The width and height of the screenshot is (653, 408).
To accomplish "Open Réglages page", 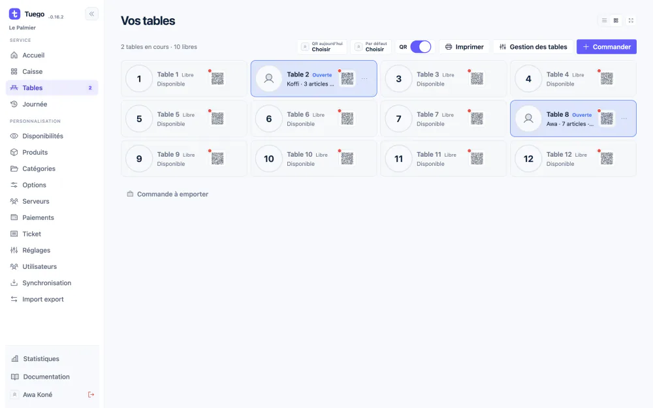I will (x=52, y=250).
